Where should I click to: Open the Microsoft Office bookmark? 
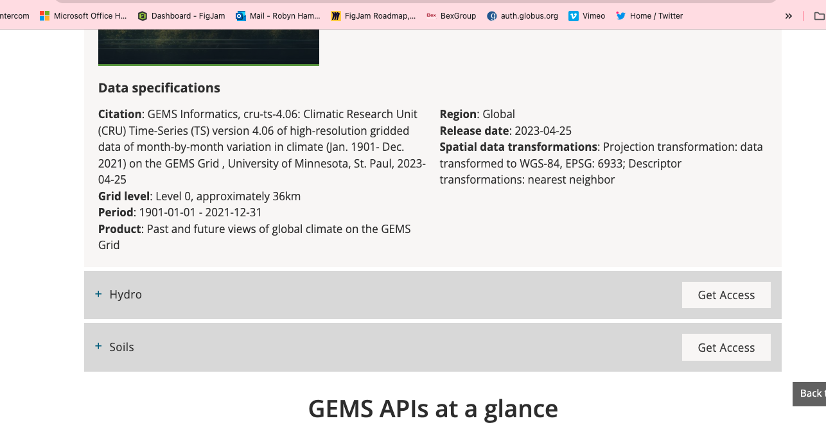tap(83, 16)
